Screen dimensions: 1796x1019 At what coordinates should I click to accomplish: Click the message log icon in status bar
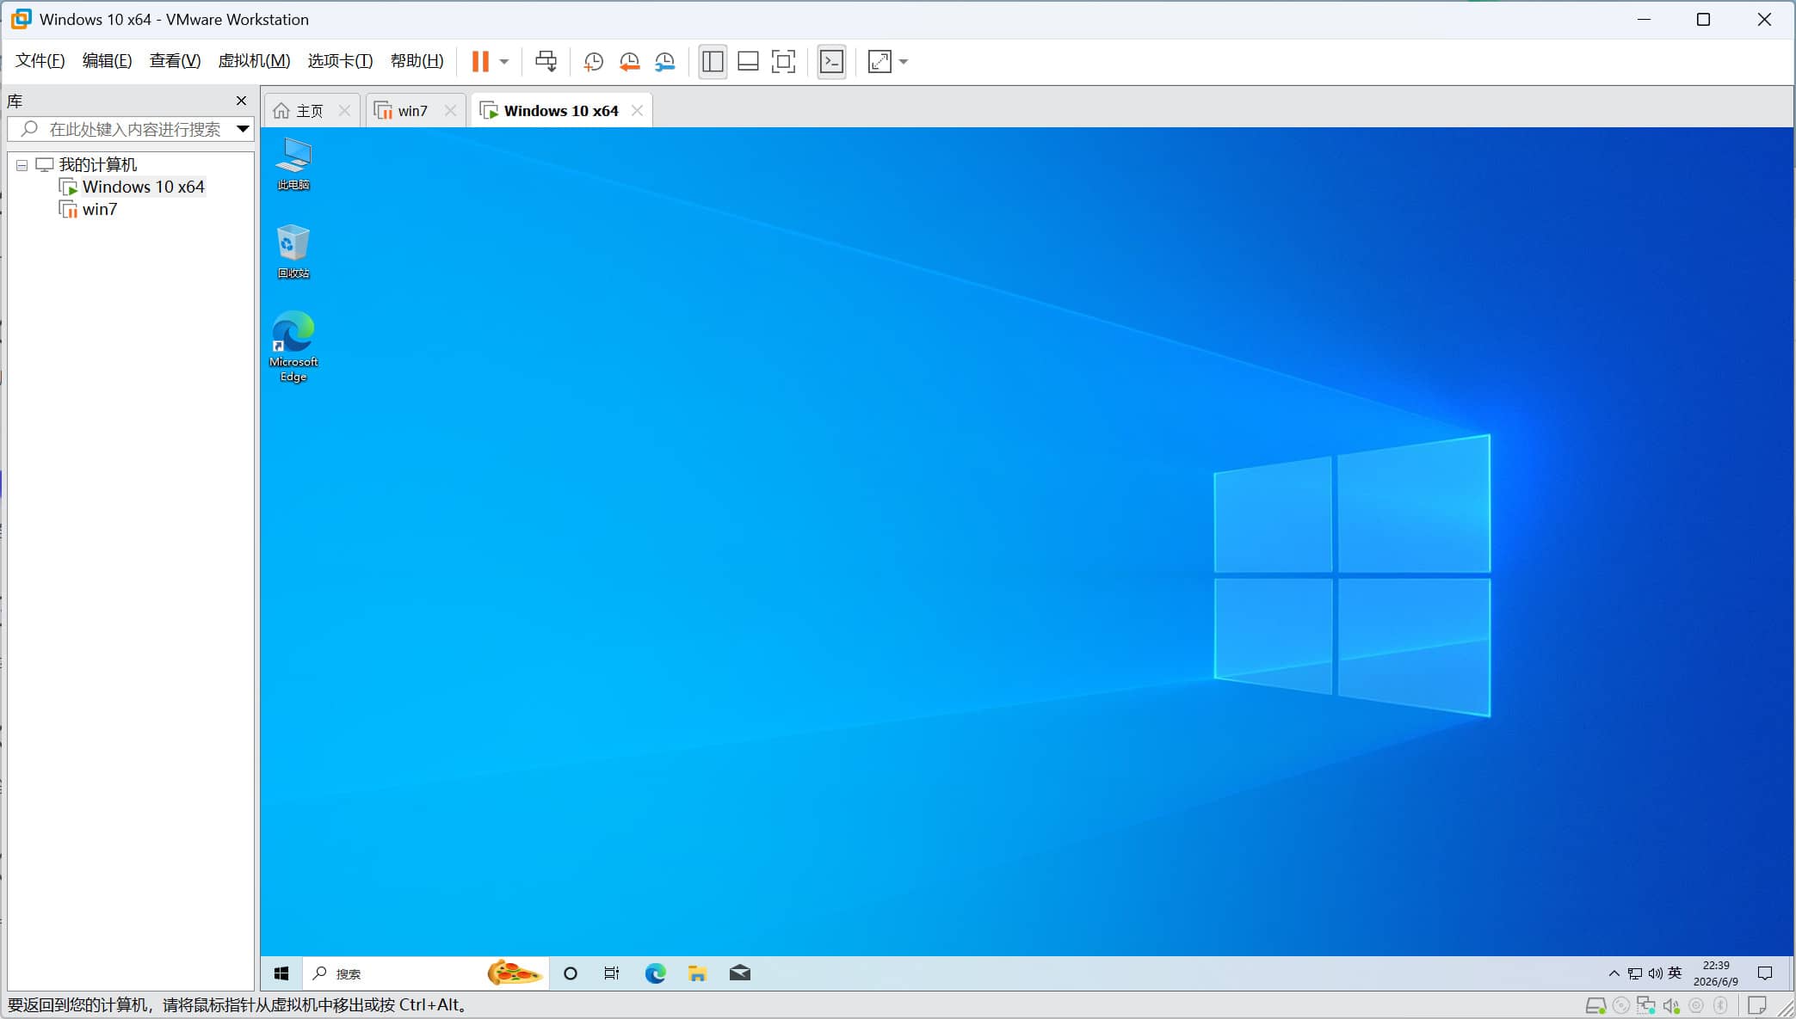pos(1757,1005)
